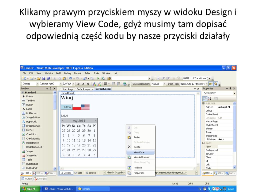The width and height of the screenshot is (256, 192).
Task: Choose Paste in the context menu
Action: pyautogui.click(x=140, y=137)
